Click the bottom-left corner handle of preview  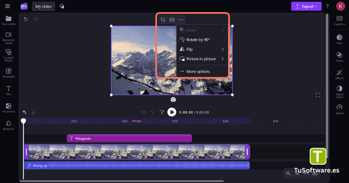(111, 95)
